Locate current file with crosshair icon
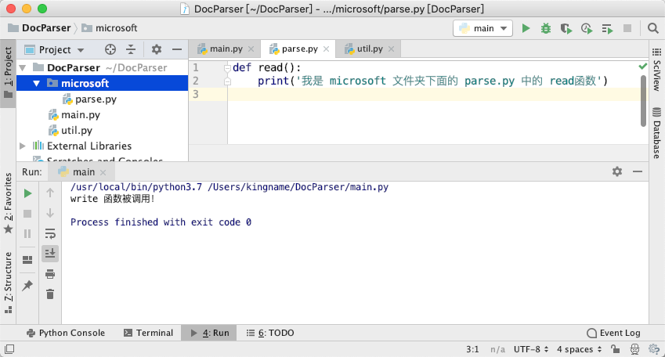The image size is (665, 357). [110, 49]
